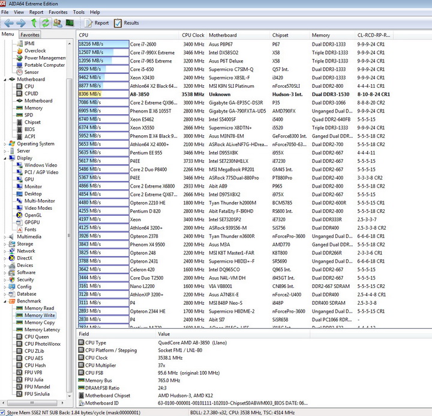
Task: Expand the Storage tree node
Action: click(5, 244)
